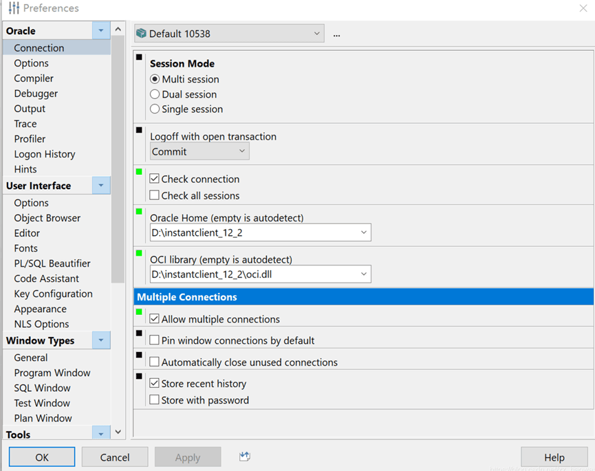Click the Apply button
This screenshot has height=471, width=595.
pyautogui.click(x=188, y=457)
